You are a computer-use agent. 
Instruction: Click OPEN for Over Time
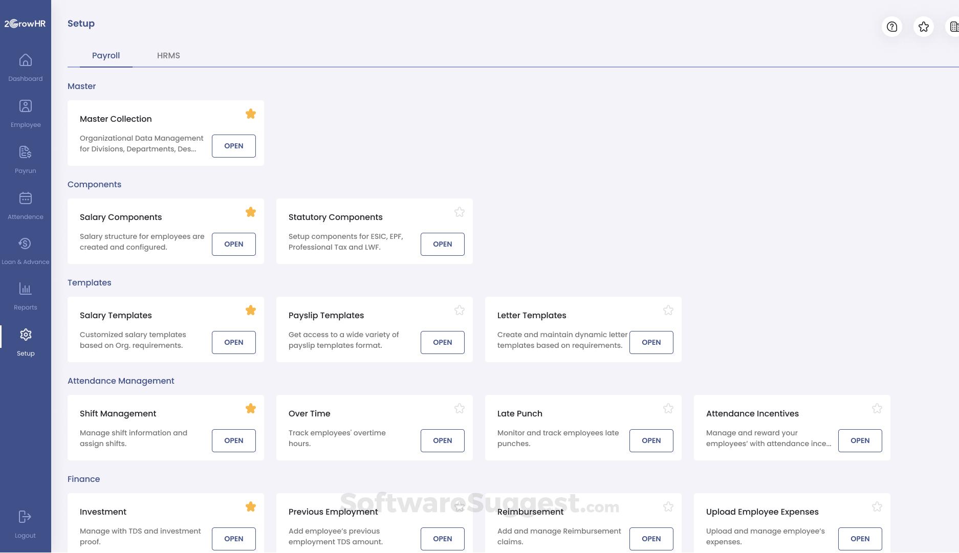(x=442, y=440)
